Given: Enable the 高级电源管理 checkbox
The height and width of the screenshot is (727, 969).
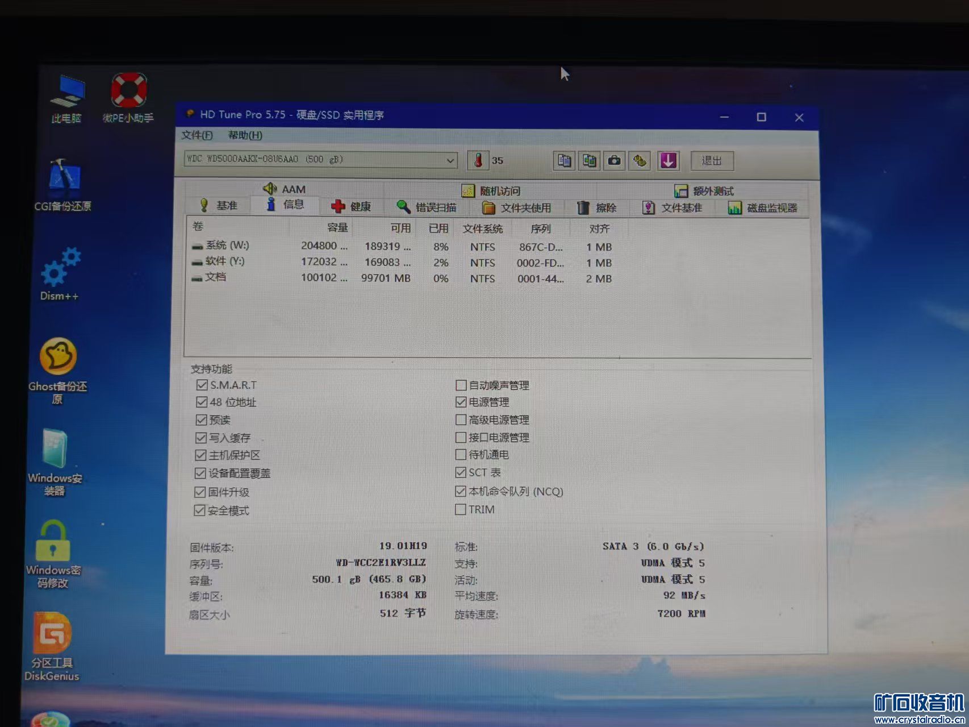Looking at the screenshot, I should click(x=461, y=419).
